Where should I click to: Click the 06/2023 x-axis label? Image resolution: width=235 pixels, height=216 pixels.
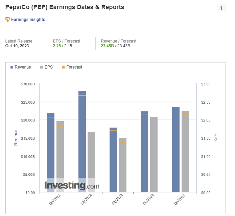[148, 199]
